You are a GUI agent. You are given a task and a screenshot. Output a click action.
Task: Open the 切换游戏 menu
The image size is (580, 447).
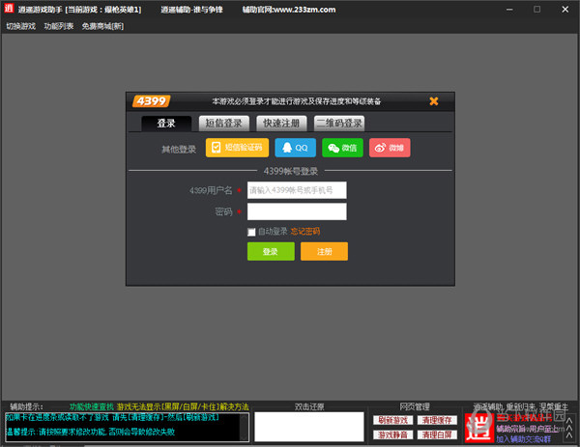(20, 26)
